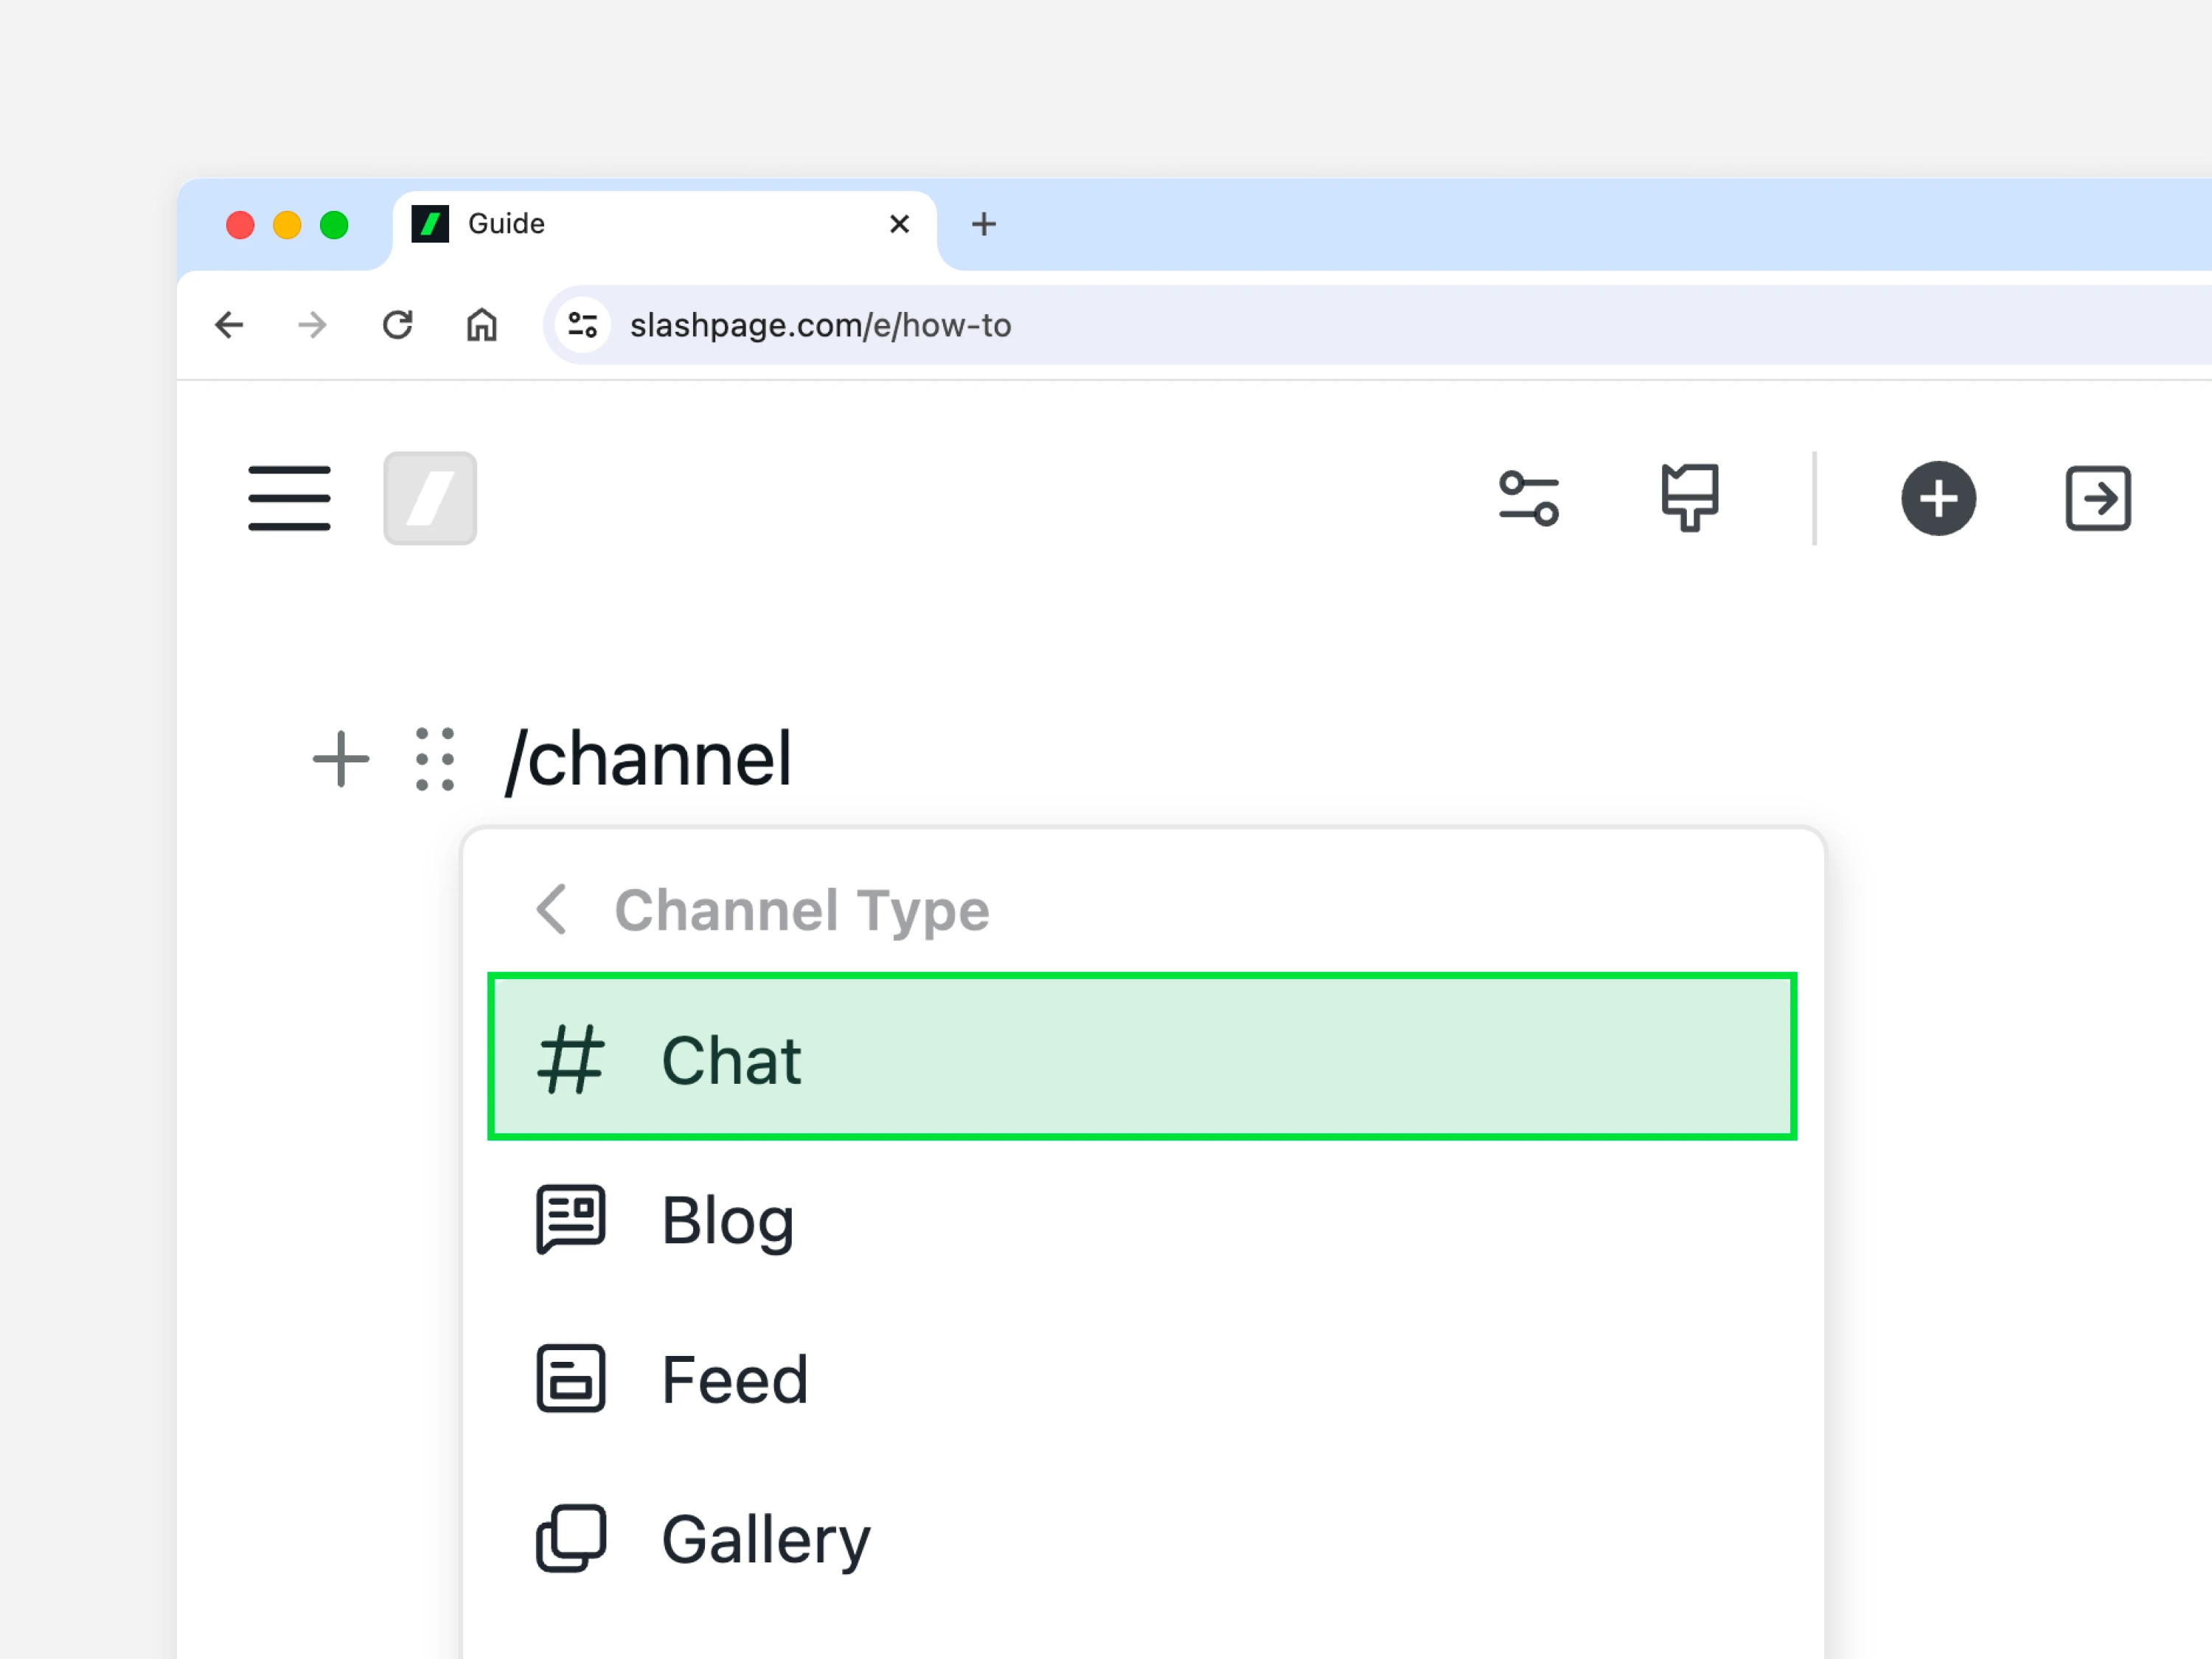Viewport: 2212px width, 1659px height.
Task: Click the six-dot drag handle
Action: [435, 759]
